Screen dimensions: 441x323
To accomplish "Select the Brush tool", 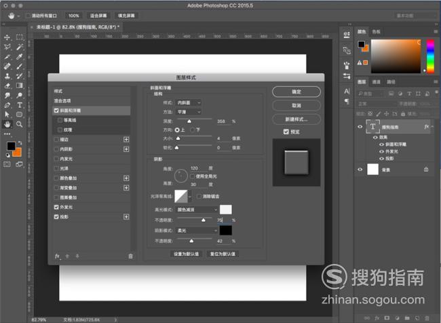I will point(20,66).
